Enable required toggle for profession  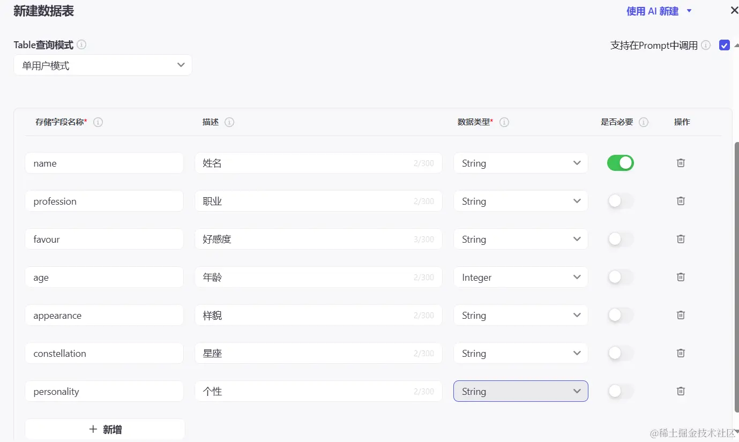coord(621,201)
